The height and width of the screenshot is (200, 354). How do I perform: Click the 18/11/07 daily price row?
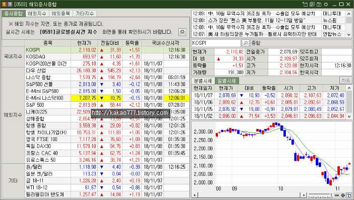click(x=269, y=95)
